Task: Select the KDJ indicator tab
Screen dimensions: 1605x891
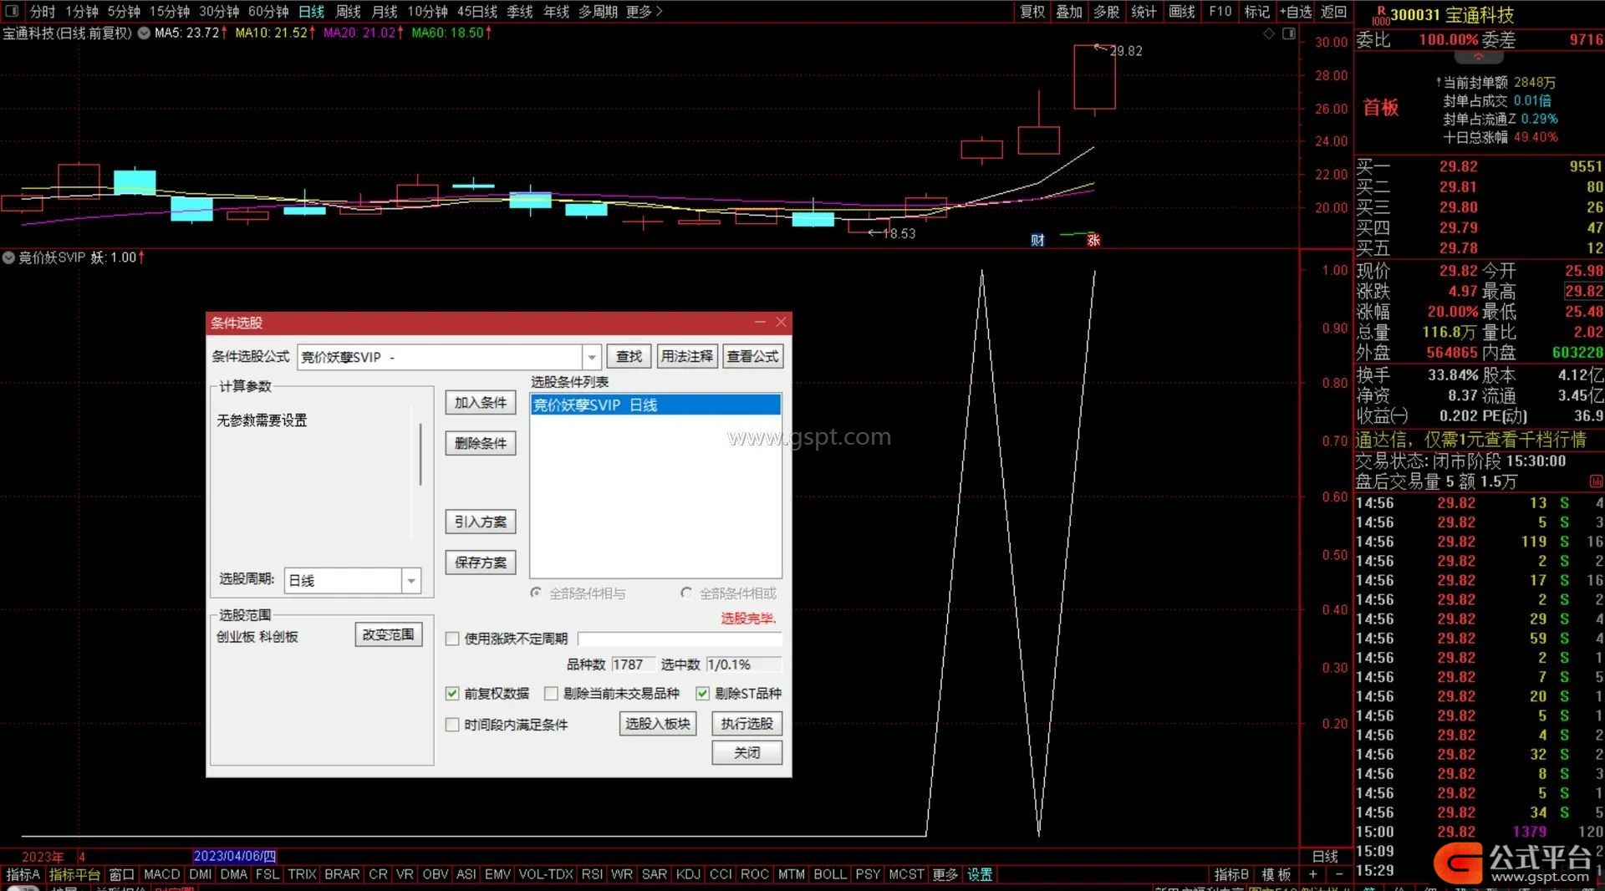Action: click(x=688, y=874)
